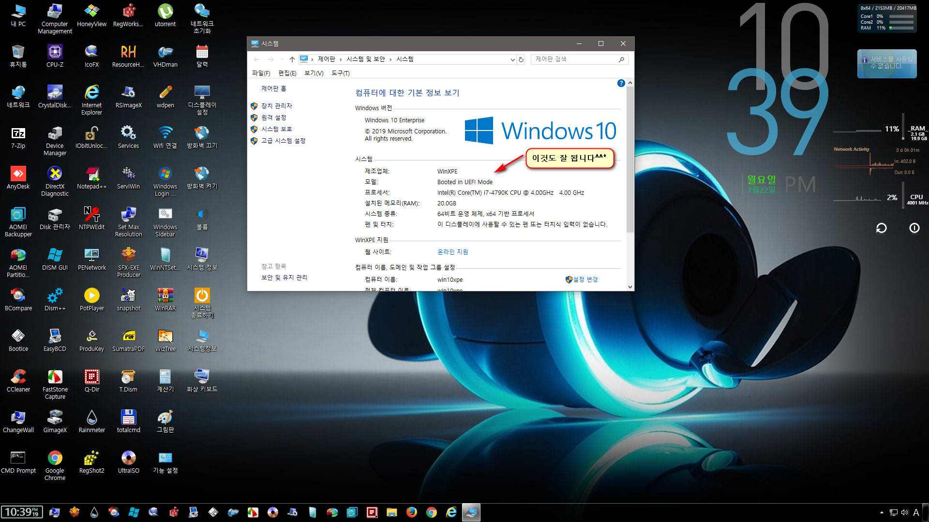
Task: Click scroll down arrow in System window
Action: tap(629, 287)
